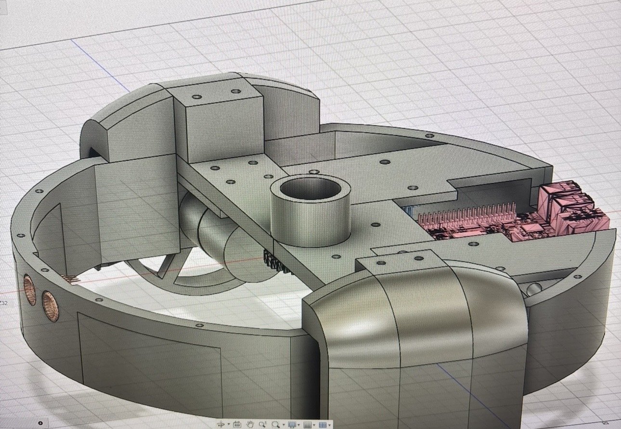The image size is (621, 429).
Task: Select the Zoom tool with plus-minus
Action: click(263, 425)
